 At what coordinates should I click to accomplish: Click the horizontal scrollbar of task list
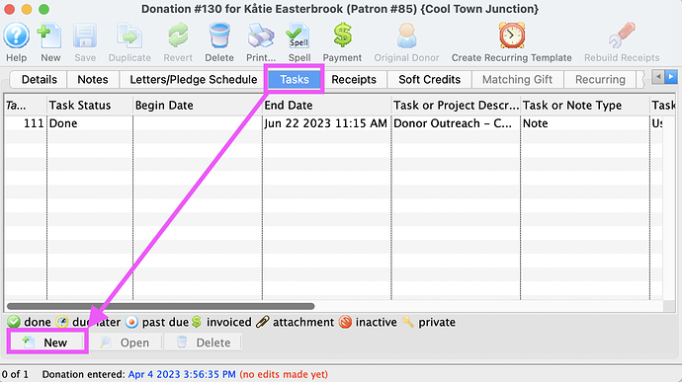(160, 306)
